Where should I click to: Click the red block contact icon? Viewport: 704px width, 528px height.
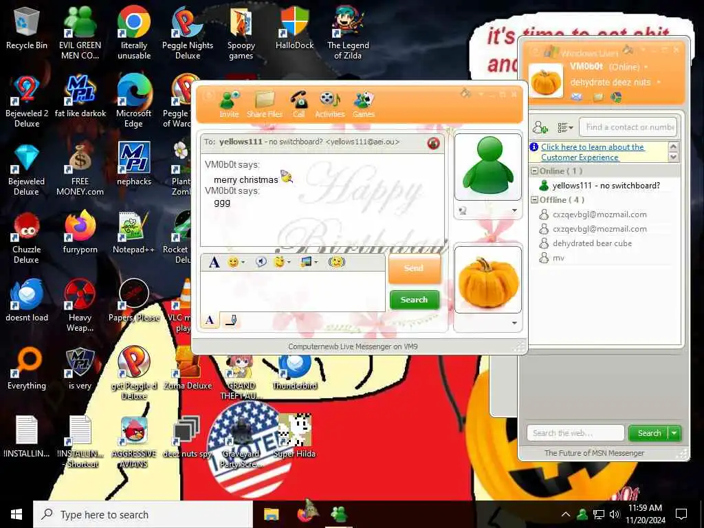click(x=433, y=143)
